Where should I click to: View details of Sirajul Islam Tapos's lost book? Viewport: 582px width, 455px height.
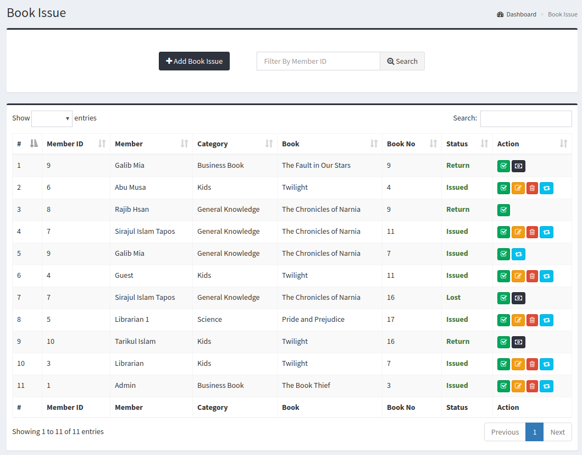(x=518, y=298)
